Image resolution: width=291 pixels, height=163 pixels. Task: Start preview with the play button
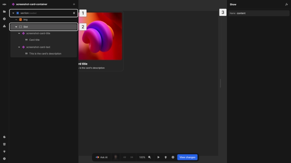pyautogui.click(x=158, y=157)
